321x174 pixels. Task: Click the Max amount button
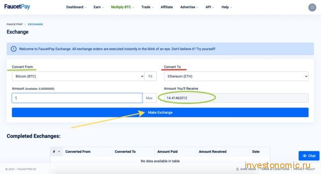click(149, 98)
